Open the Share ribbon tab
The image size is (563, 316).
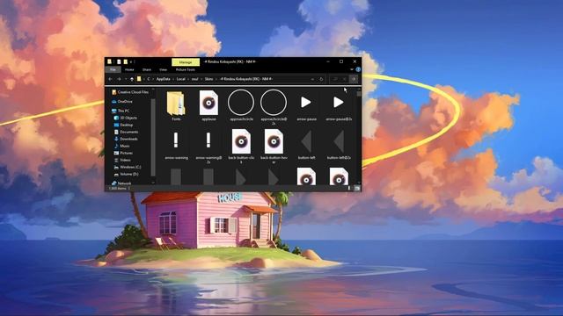[147, 69]
